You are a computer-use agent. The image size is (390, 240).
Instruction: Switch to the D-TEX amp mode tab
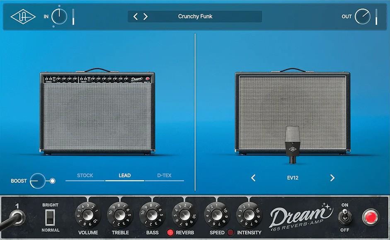click(164, 176)
